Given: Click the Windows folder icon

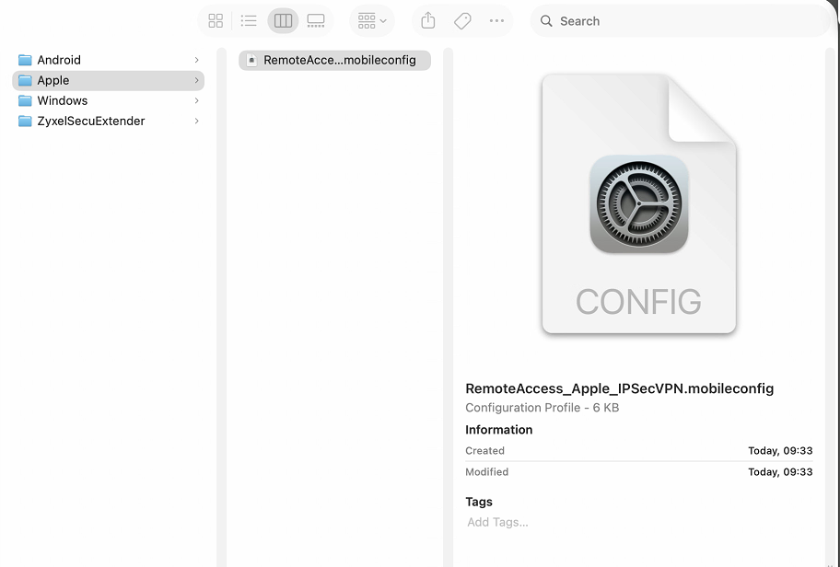Looking at the screenshot, I should (x=25, y=100).
